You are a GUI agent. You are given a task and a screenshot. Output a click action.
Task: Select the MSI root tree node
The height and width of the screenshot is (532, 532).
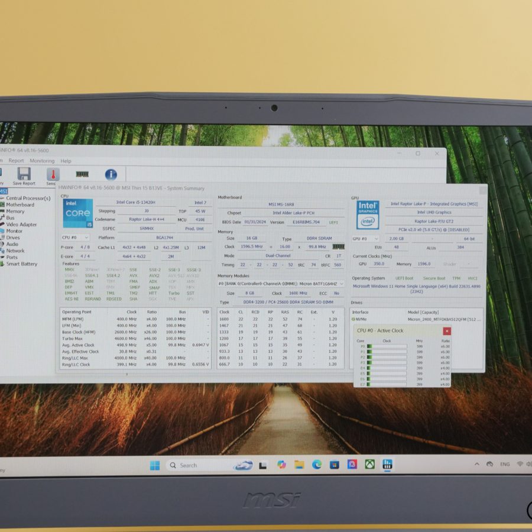pyautogui.click(x=4, y=192)
